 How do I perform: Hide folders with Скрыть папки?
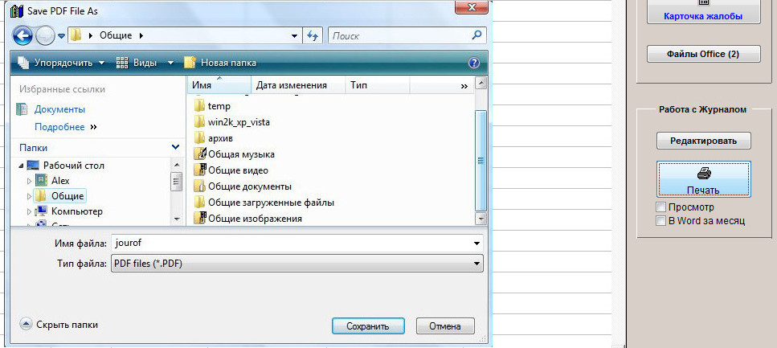coord(59,325)
